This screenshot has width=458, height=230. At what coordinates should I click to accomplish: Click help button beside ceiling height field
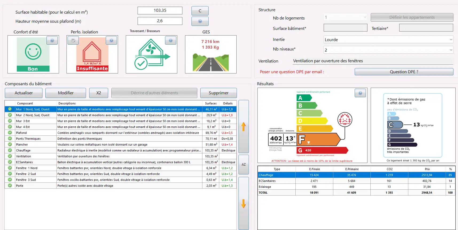200,21
